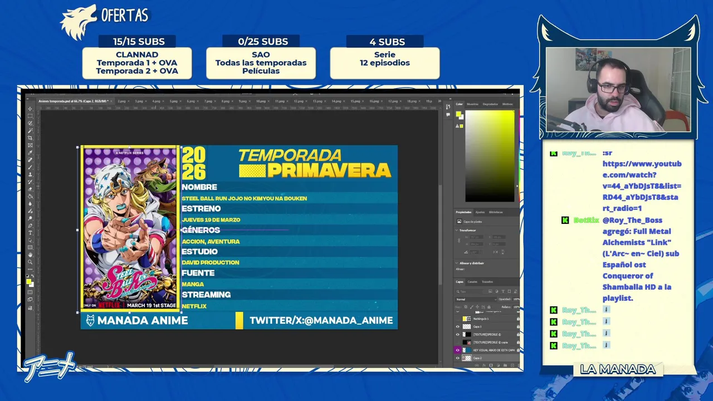Screen dimensions: 713x401
Task: Switch to the Trazados tab
Action: pos(487,282)
